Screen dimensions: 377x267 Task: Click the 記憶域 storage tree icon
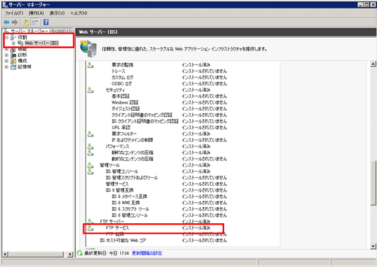[14, 66]
